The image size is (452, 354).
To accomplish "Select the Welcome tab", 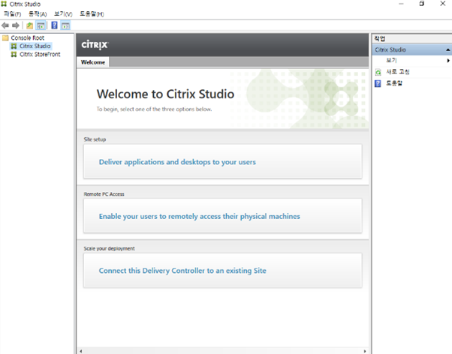I will tap(93, 62).
